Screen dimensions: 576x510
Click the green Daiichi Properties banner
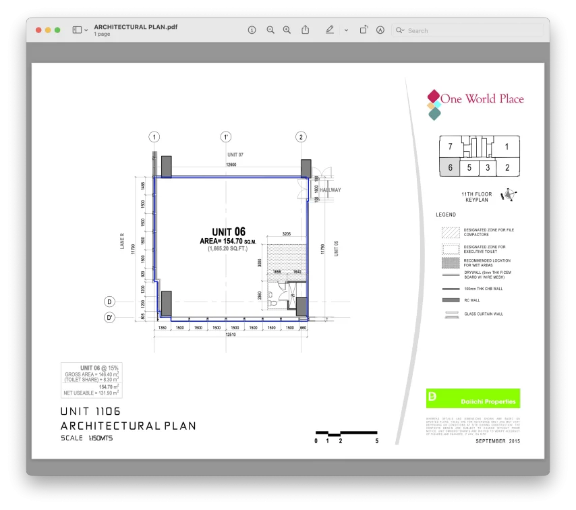coord(473,399)
